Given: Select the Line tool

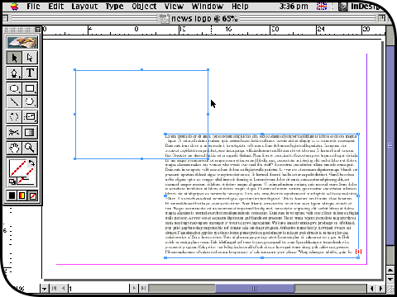Looking at the screenshot, I should coord(14,102).
